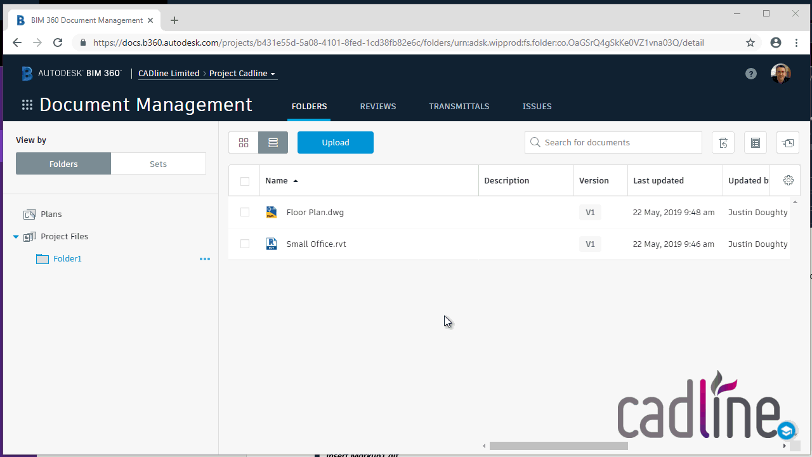Click the chat support bubble icon
Screen dimensions: 812x457
coord(787,431)
